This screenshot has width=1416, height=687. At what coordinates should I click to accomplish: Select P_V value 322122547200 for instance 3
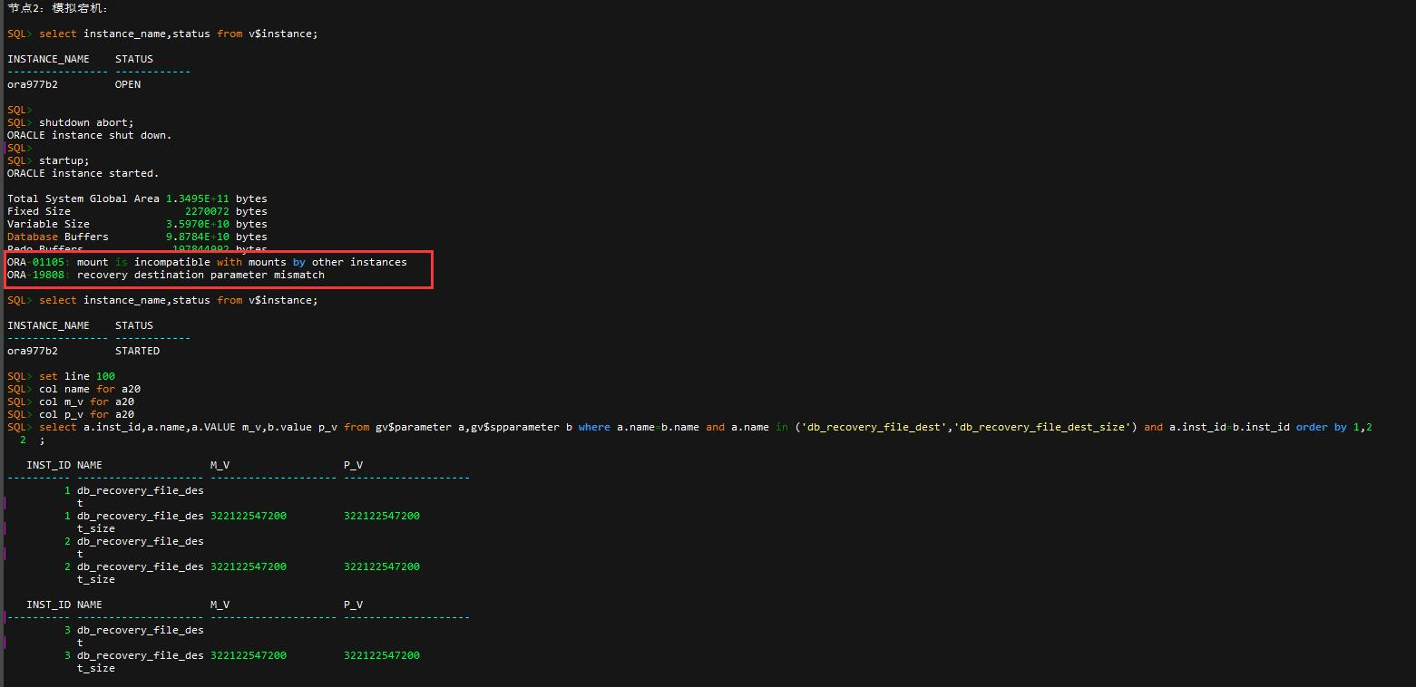click(x=382, y=655)
